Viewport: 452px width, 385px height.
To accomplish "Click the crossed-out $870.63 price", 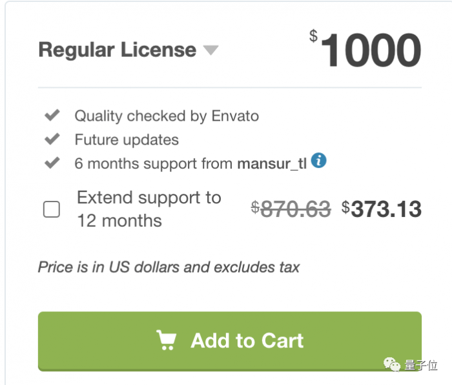I will (291, 209).
